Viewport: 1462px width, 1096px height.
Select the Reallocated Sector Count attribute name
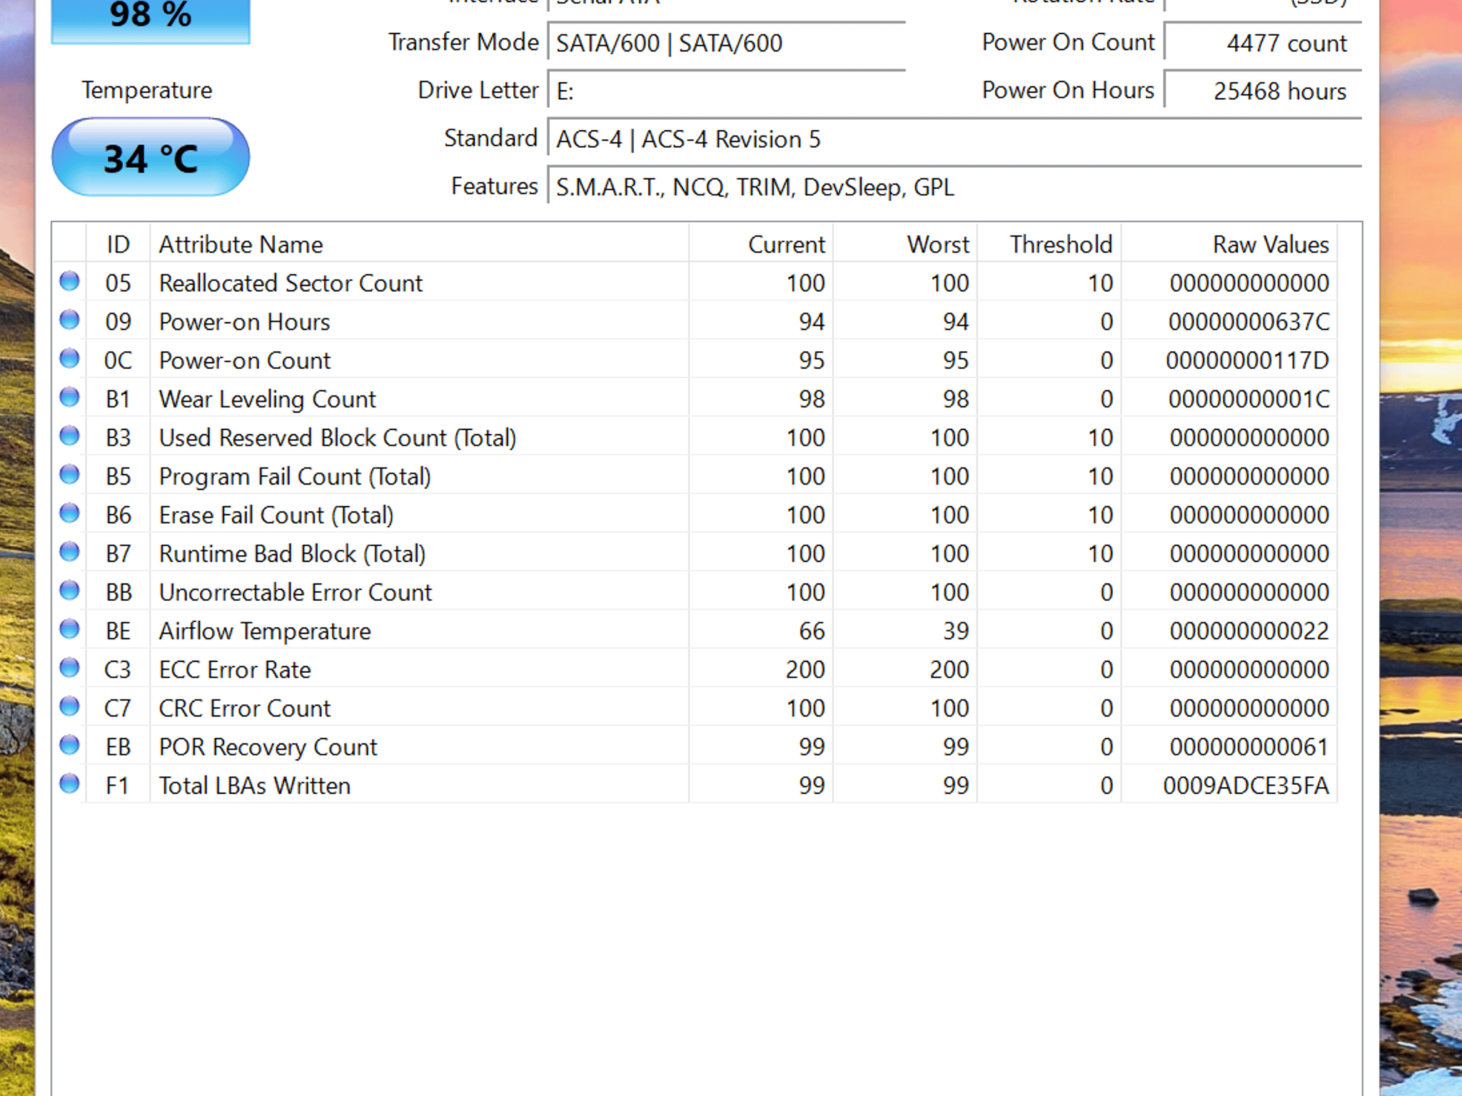tap(291, 283)
